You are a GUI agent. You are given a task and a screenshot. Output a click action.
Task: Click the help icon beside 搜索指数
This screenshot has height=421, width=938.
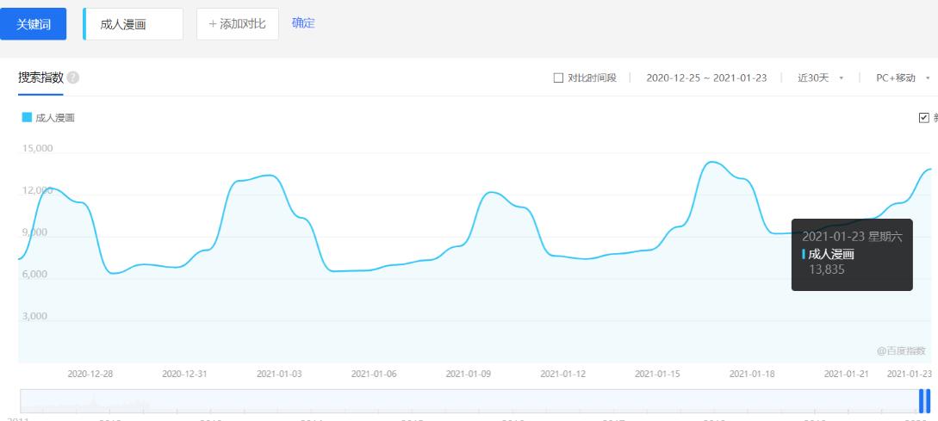coord(73,78)
